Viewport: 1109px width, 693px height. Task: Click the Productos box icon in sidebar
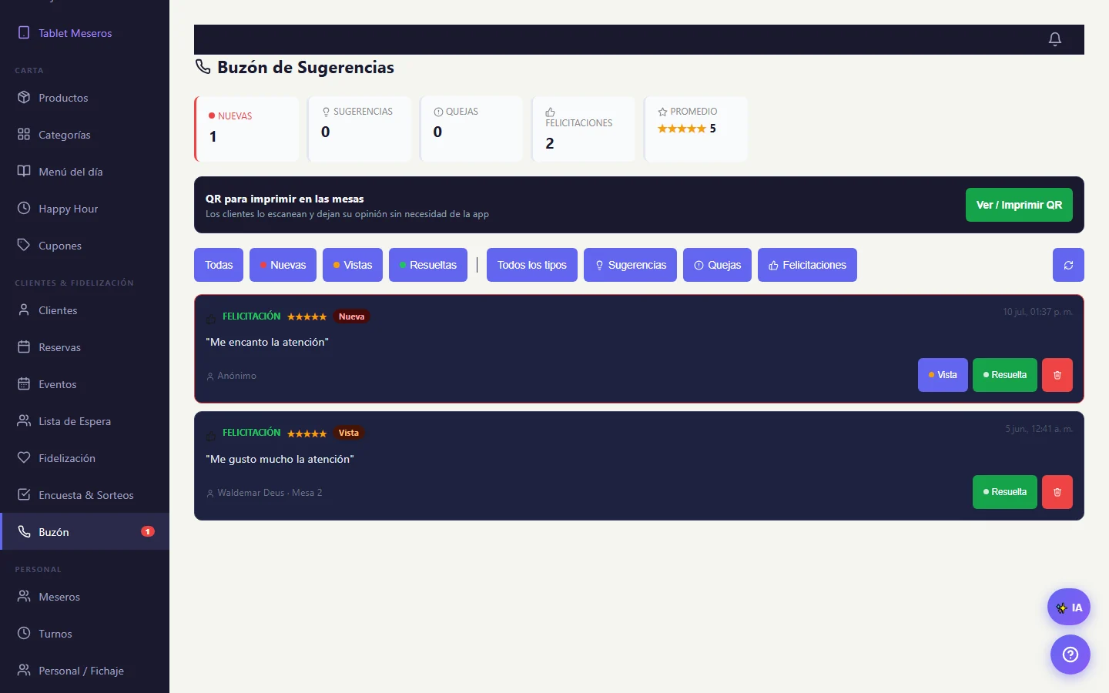(x=24, y=98)
